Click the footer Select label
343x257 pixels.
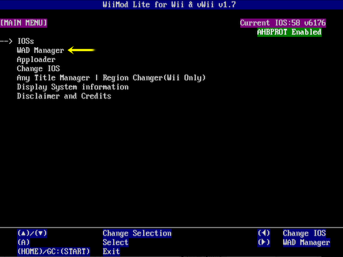coord(116,243)
